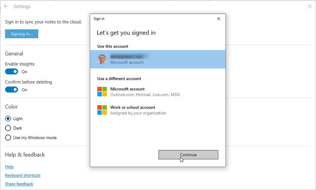Click the General section heading

(14, 54)
